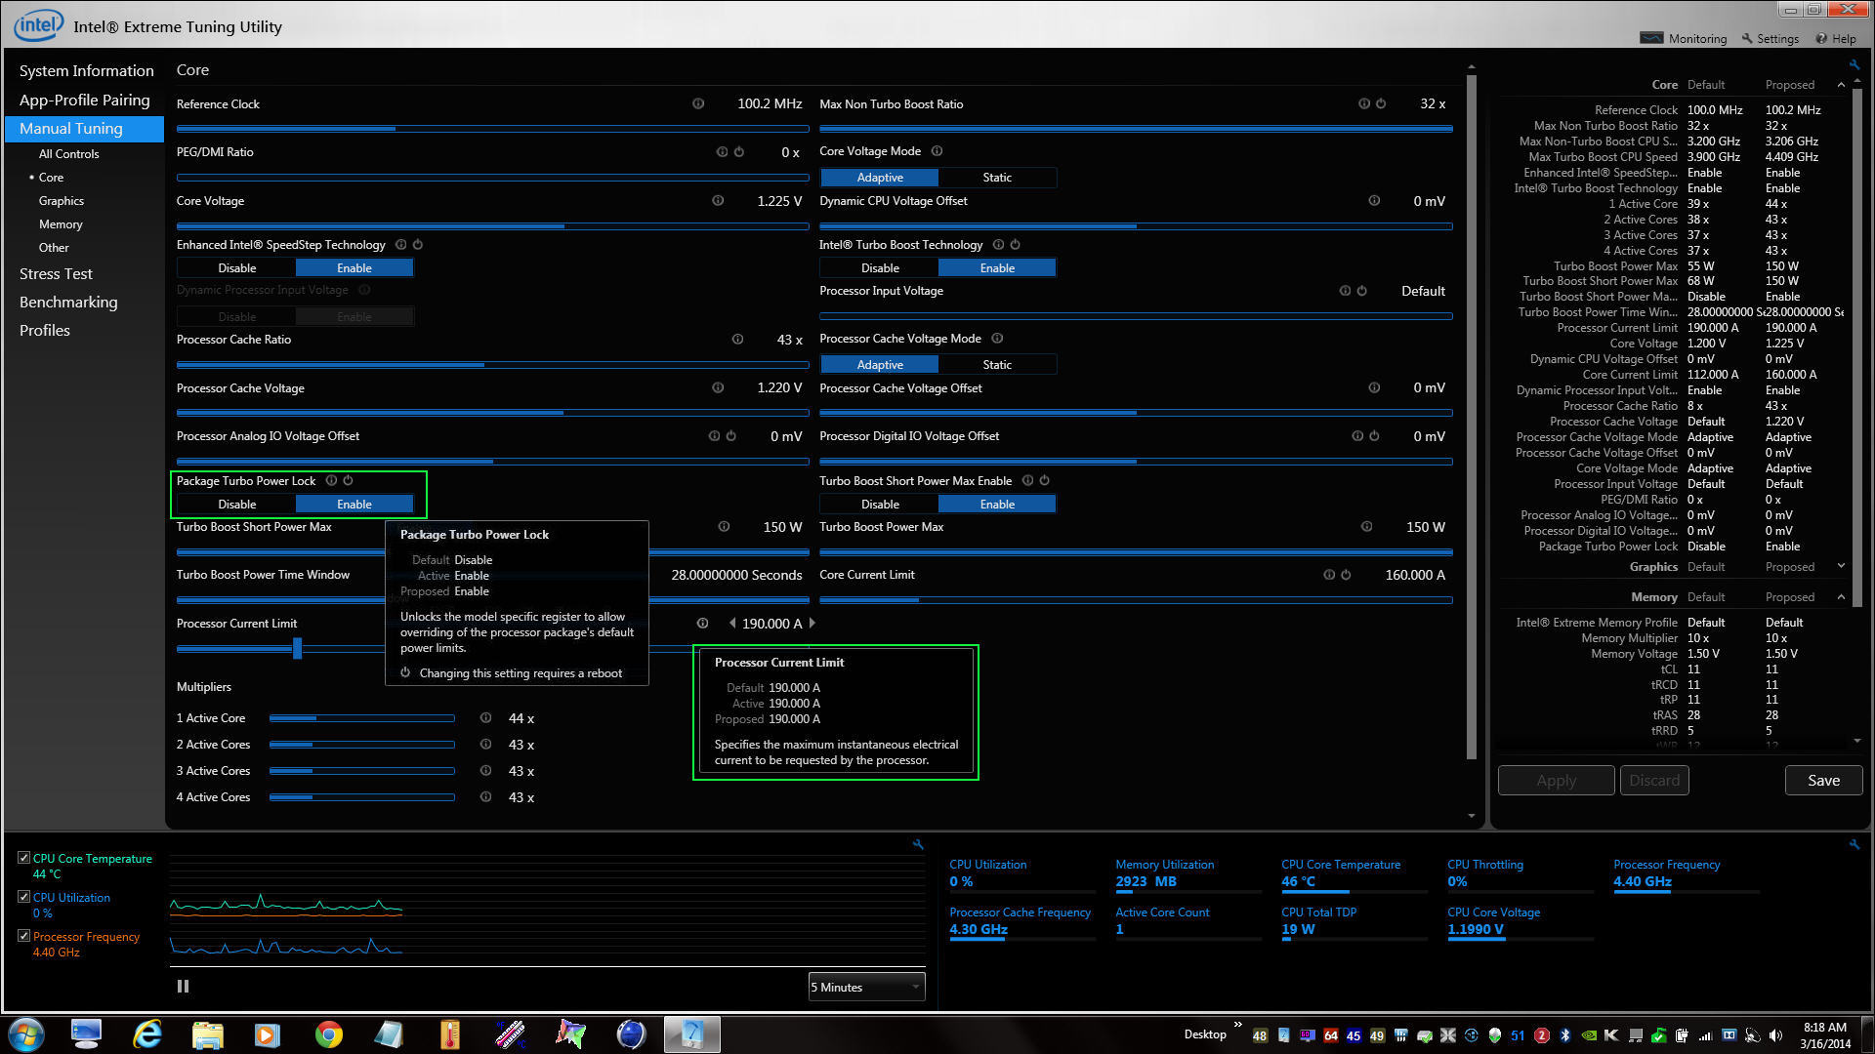Viewport: 1875px width, 1054px height.
Task: Go to Stress Test section
Action: [x=56, y=274]
